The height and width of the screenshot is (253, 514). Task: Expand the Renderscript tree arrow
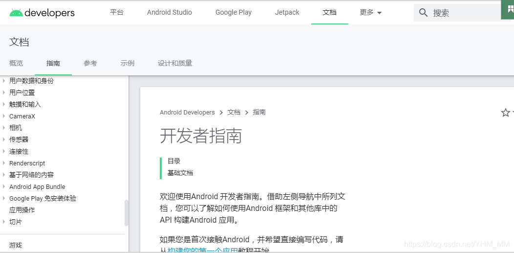(x=3, y=163)
